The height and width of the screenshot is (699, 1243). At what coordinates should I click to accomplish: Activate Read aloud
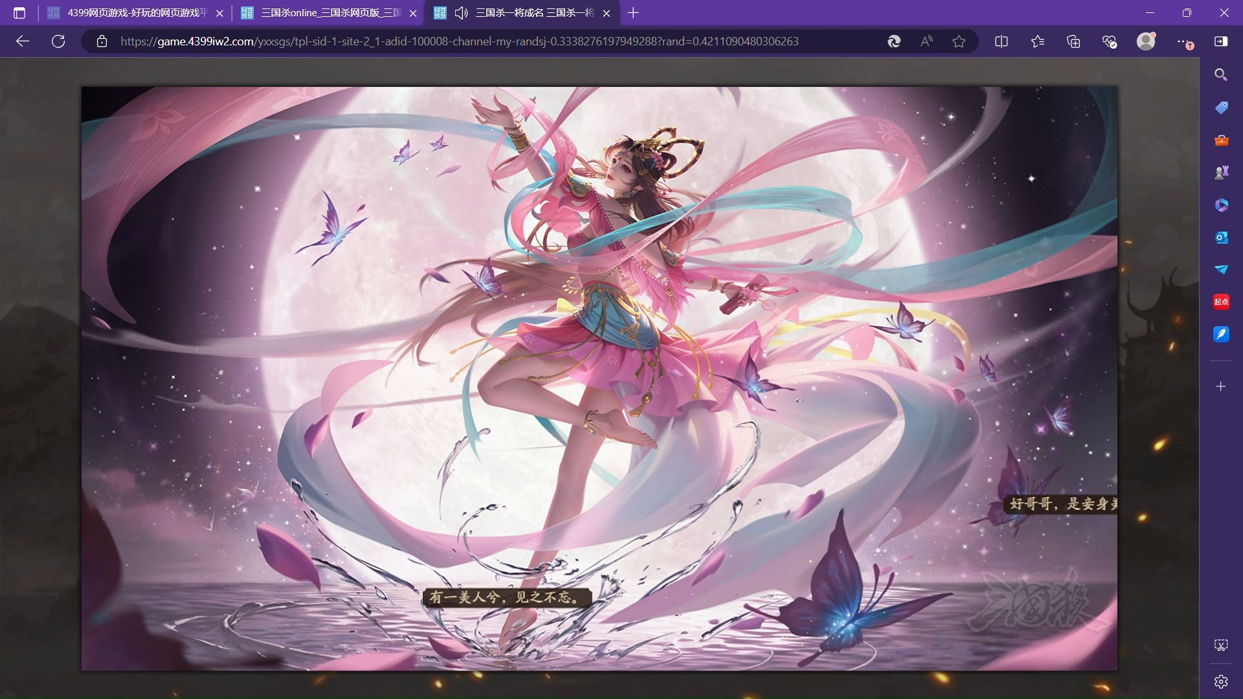coord(927,41)
